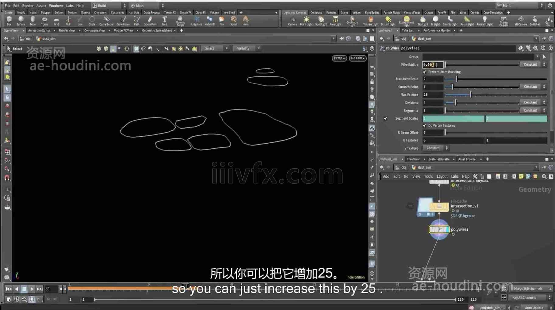
Task: Add a Camera from the lights shelf
Action: coord(292,21)
